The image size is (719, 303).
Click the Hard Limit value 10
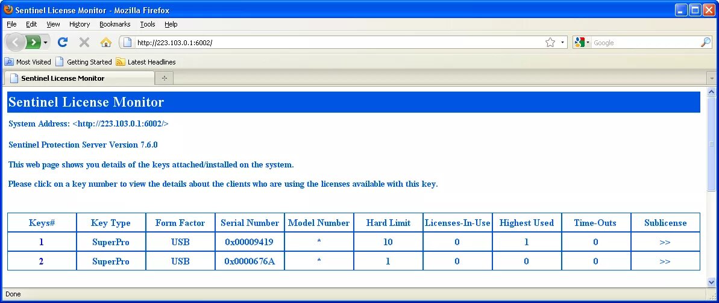388,242
